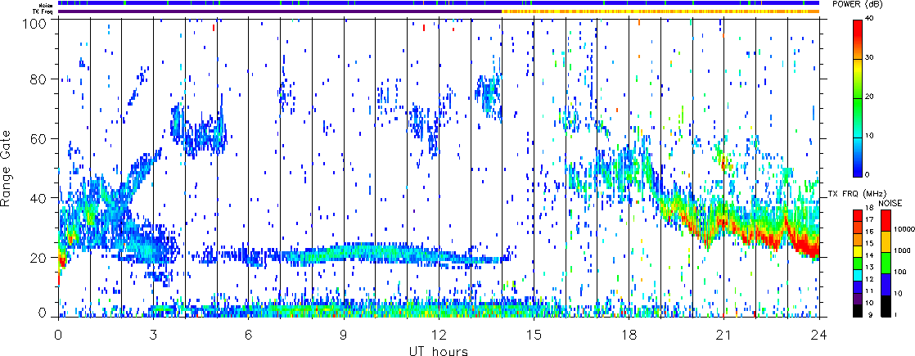Click the strong red echo band near 24 UT
Viewport: 915px width, 356px height.
809,249
